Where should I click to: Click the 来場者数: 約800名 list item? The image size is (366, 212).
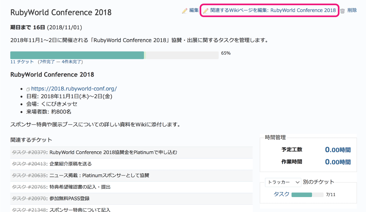click(x=49, y=112)
